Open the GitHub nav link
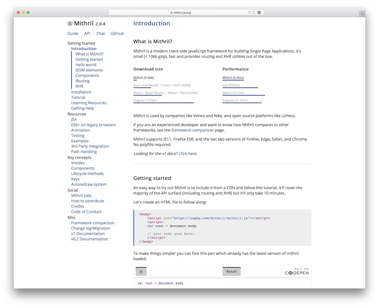The height and width of the screenshot is (308, 379). coord(117,33)
